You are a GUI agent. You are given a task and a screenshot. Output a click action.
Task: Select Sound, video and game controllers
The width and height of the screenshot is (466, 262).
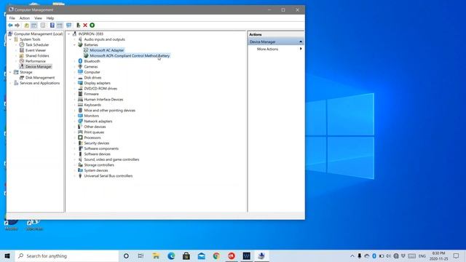point(111,159)
